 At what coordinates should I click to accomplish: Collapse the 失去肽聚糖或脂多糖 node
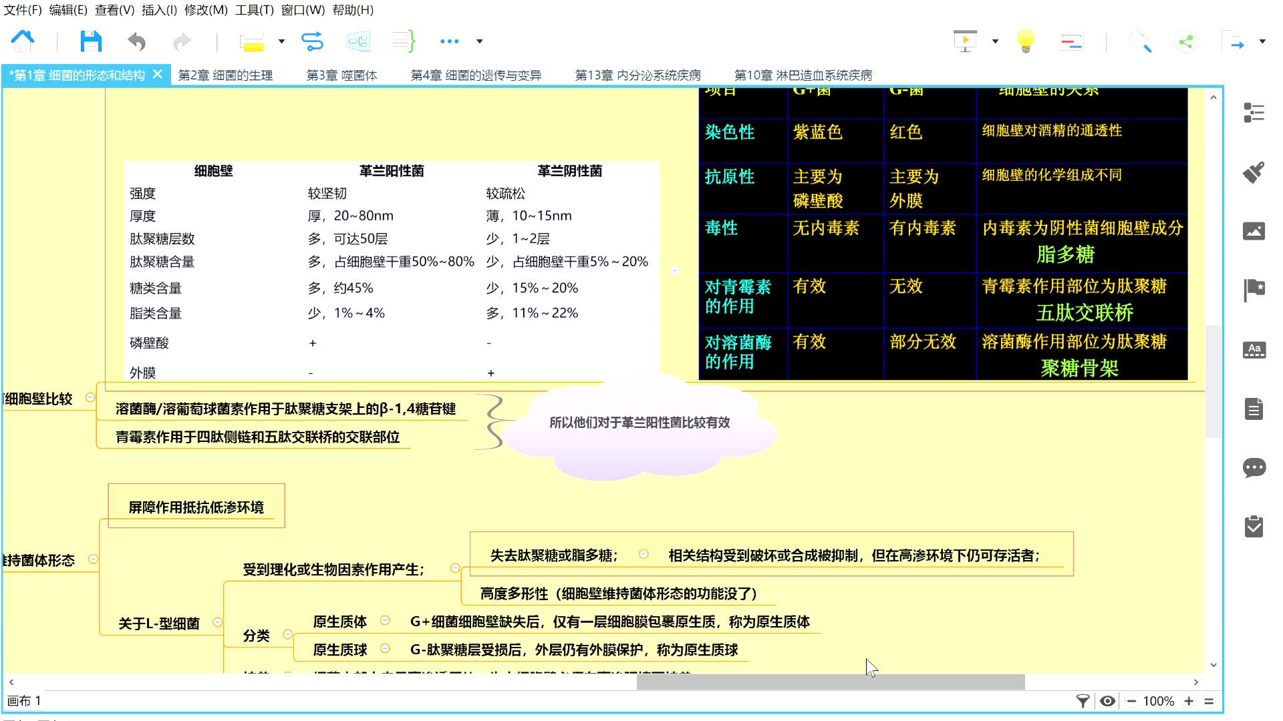point(644,554)
